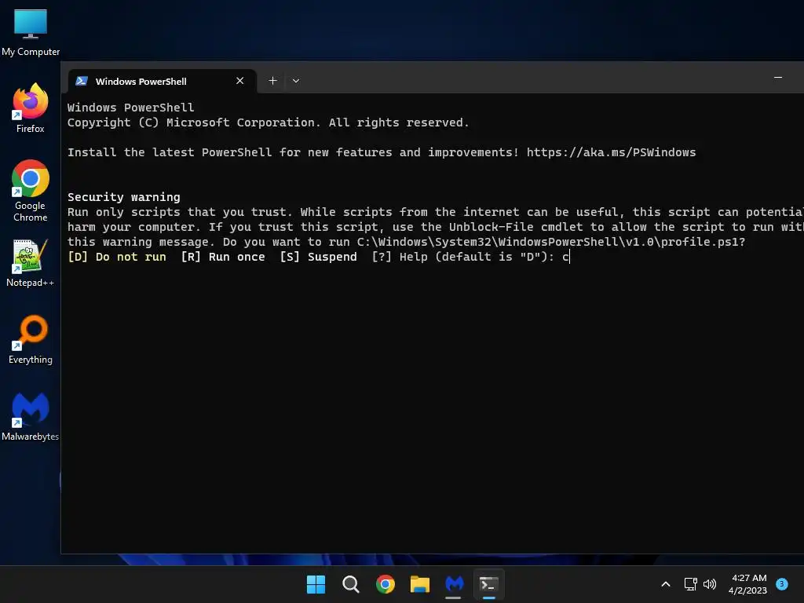
Task: Open Malwarebytes from the taskbar
Action: [455, 584]
